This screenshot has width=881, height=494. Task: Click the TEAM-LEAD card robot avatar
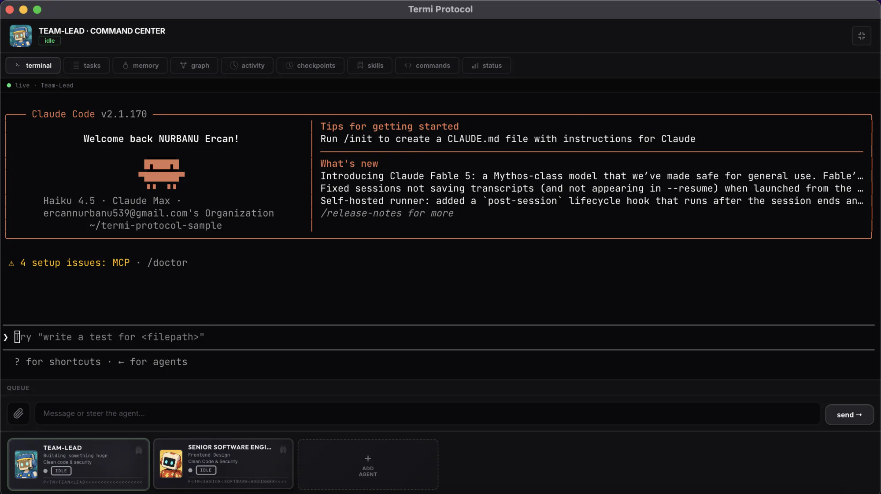(26, 464)
